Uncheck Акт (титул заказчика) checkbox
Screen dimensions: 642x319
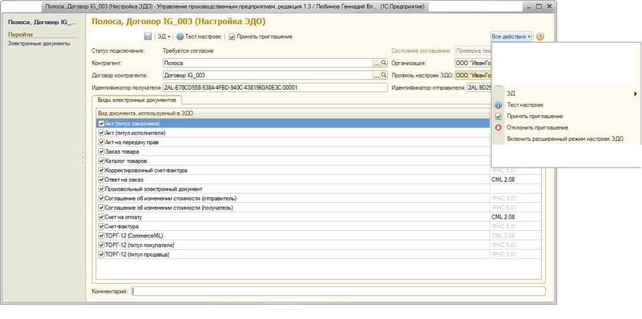coord(101,123)
